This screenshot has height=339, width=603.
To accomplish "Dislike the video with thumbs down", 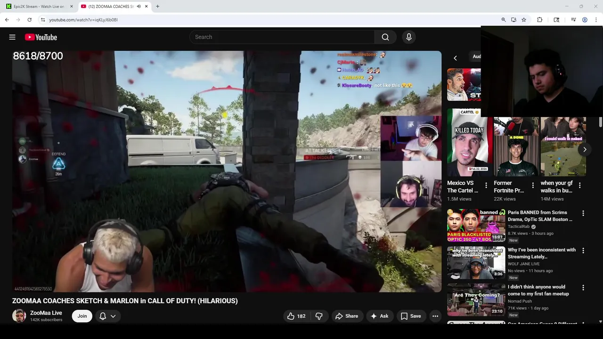I will click(x=319, y=316).
